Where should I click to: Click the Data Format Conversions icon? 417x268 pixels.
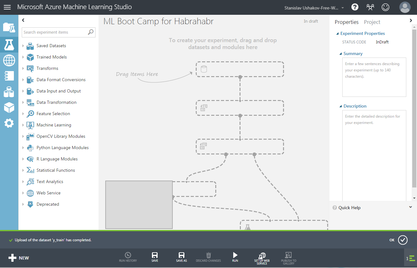30,80
